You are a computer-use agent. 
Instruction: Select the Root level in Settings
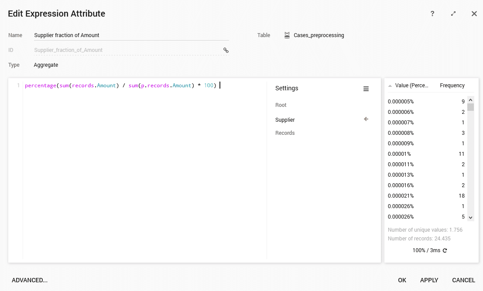pos(281,105)
